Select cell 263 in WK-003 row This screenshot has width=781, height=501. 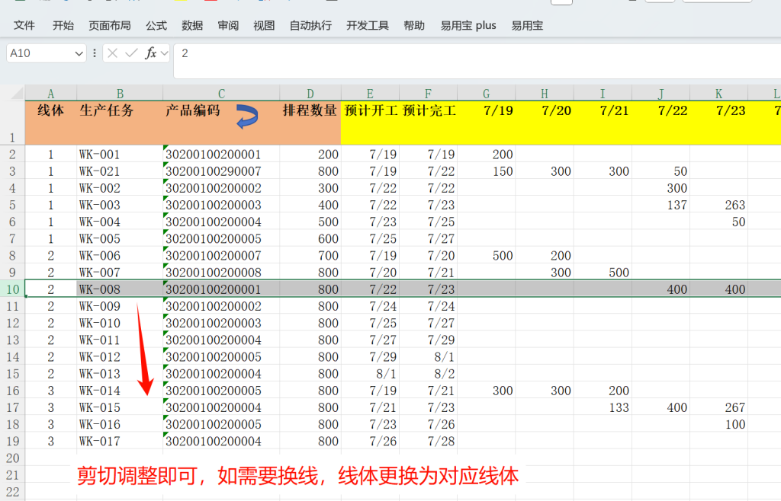[x=718, y=205]
